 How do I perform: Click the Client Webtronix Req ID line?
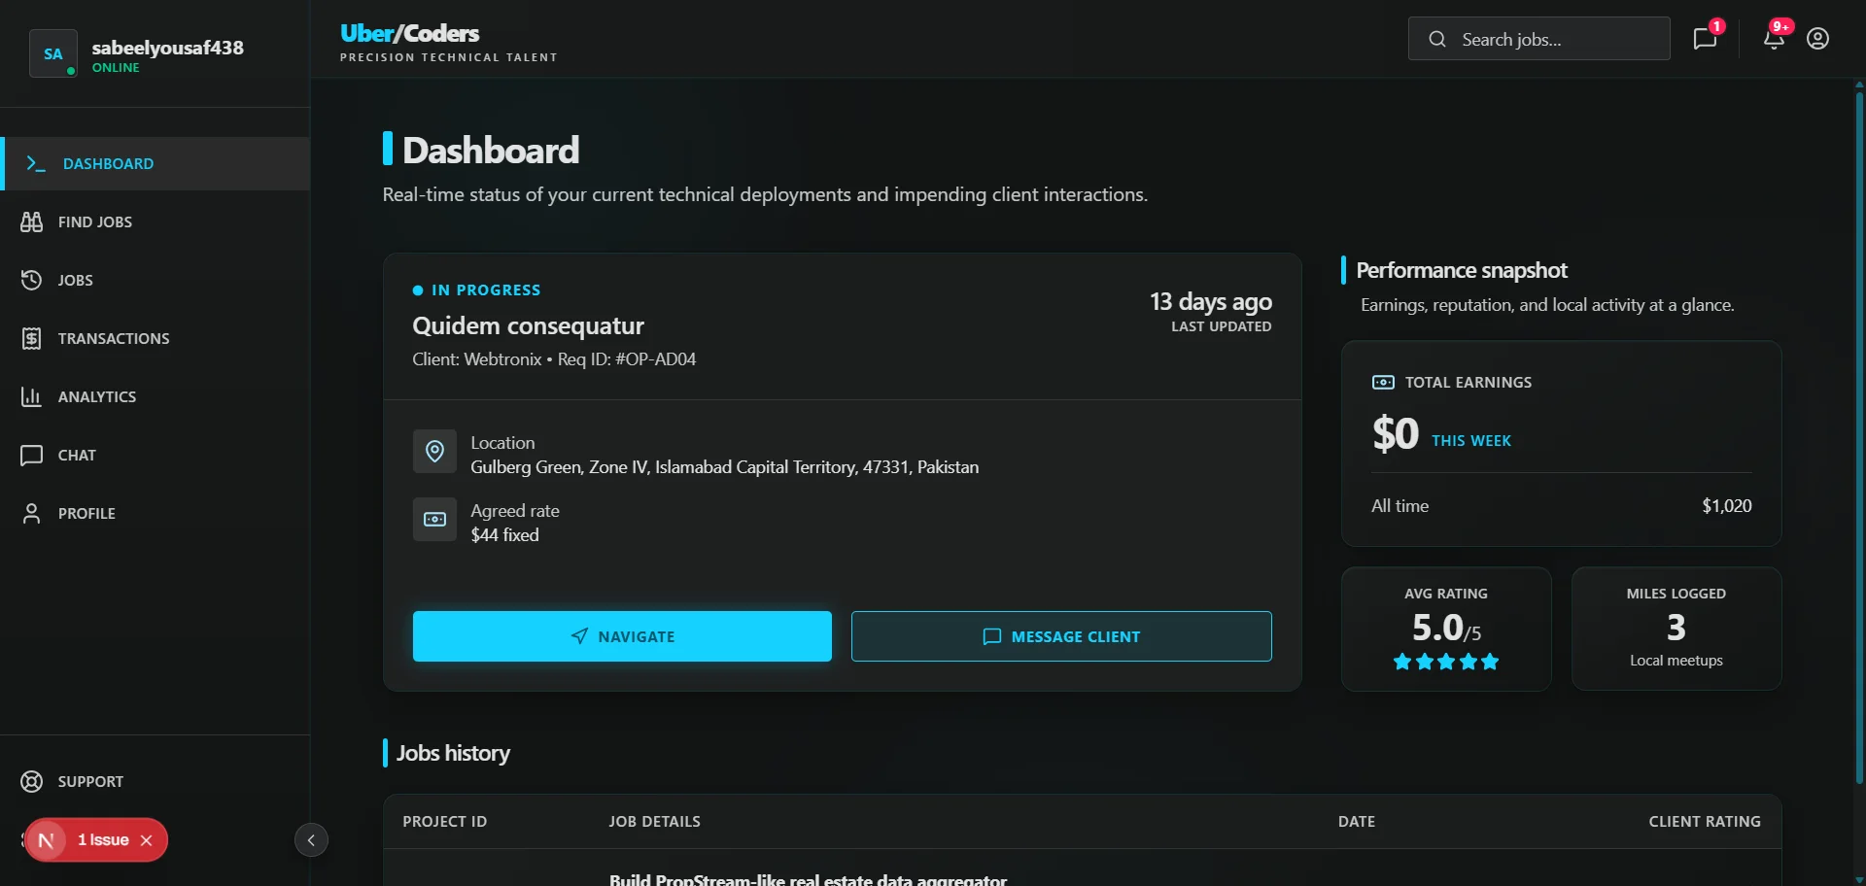point(554,359)
